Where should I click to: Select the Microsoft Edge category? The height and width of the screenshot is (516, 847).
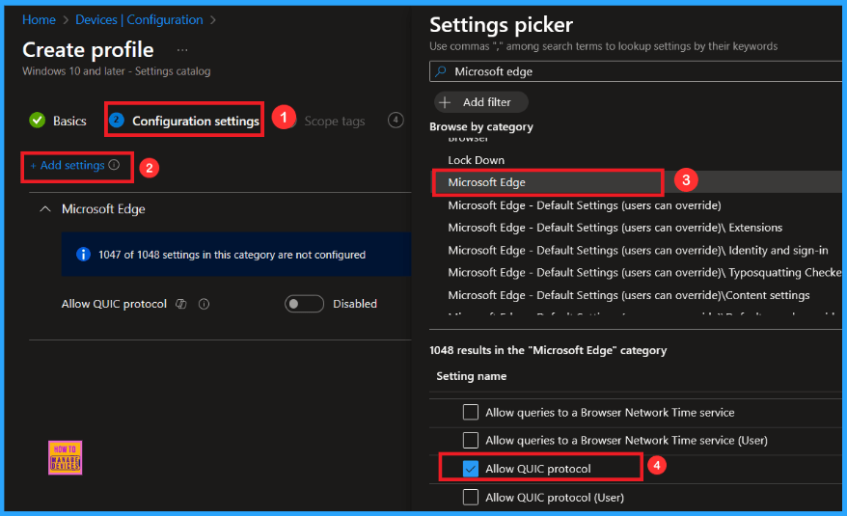point(486,182)
